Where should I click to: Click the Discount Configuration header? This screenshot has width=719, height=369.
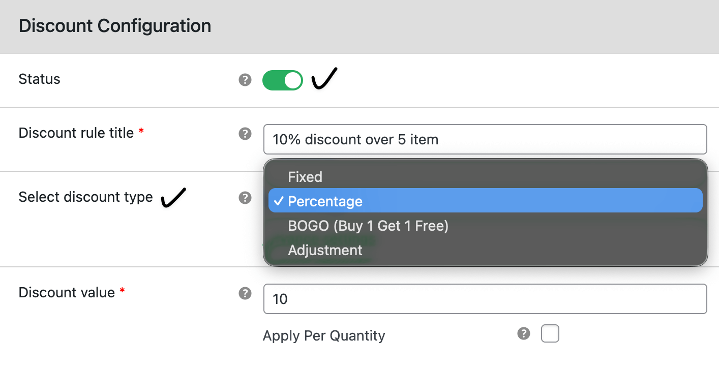coord(114,25)
